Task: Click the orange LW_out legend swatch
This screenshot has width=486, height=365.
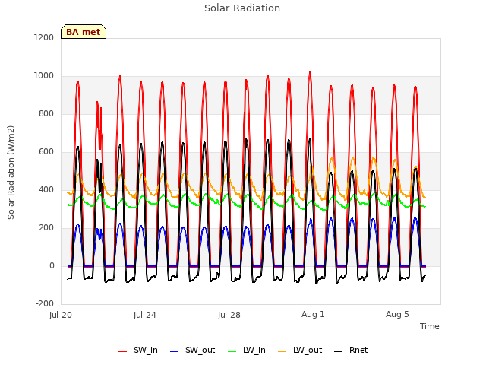Action: (x=282, y=351)
